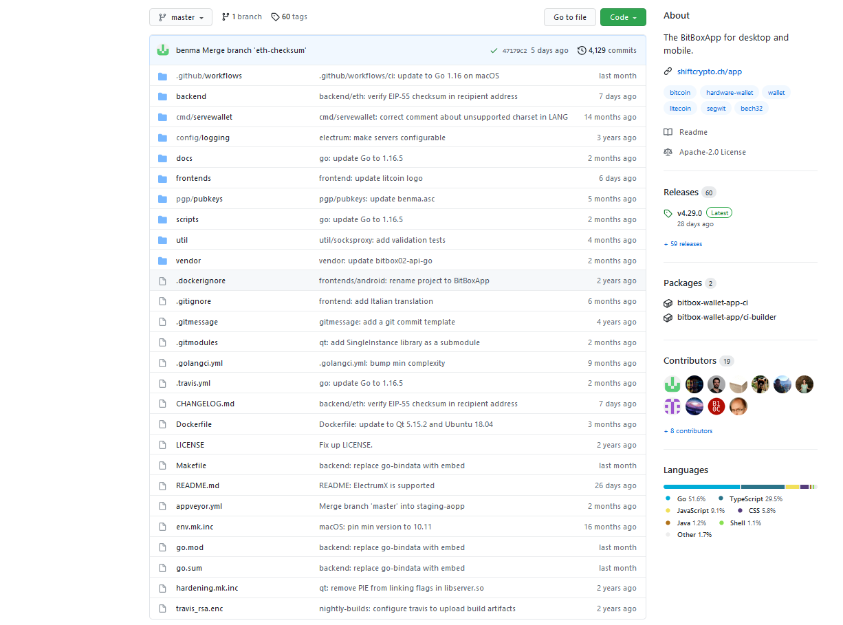Select the segwit topic tag

point(716,108)
